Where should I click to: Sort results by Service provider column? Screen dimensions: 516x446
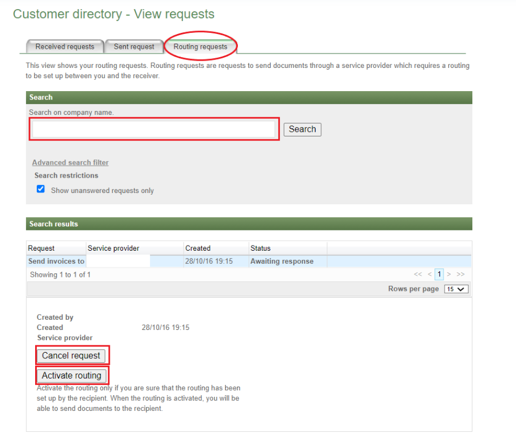pos(113,248)
